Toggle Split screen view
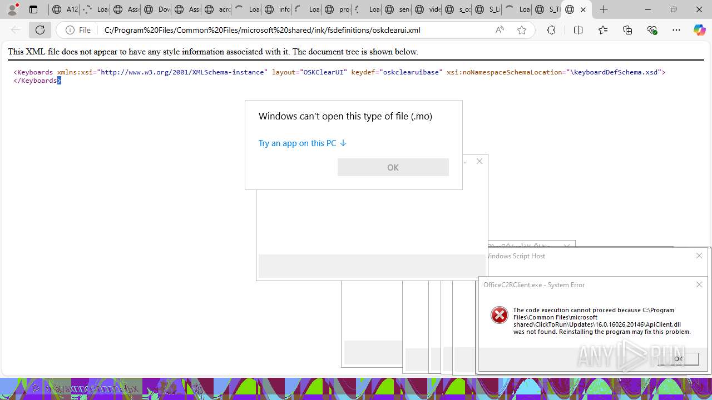Screen dimensions: 712x400 [578, 30]
